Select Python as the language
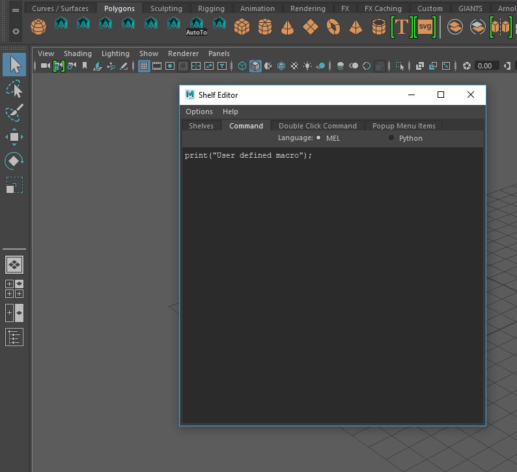The width and height of the screenshot is (517, 472). coord(391,138)
